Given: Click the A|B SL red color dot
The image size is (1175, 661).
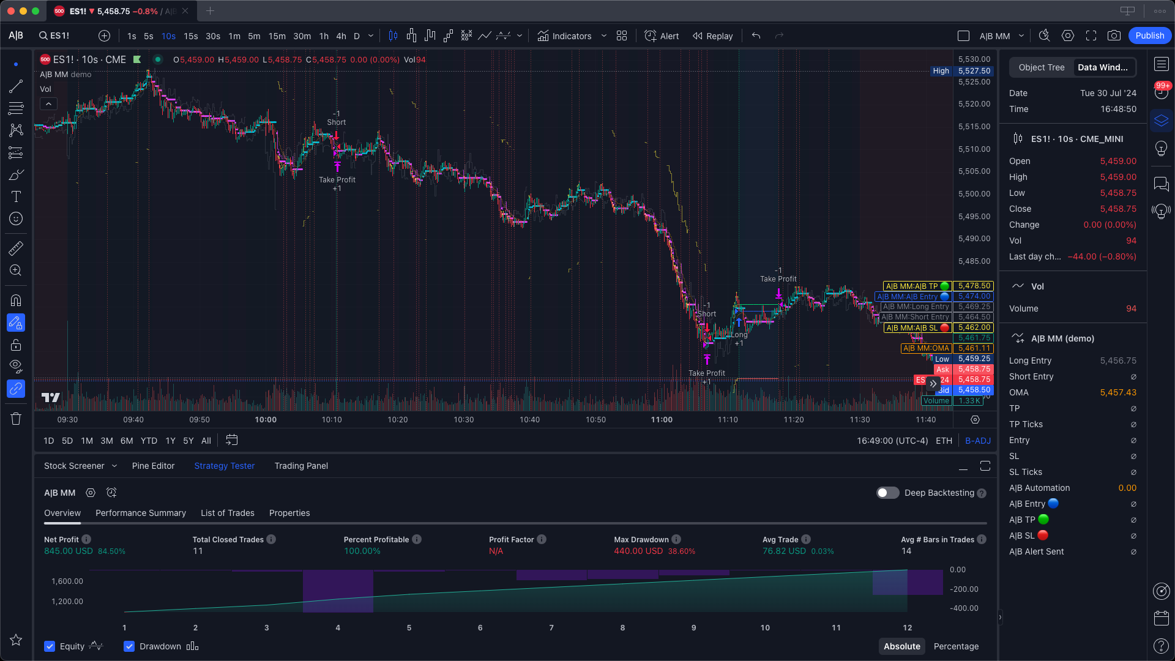Looking at the screenshot, I should coord(1043,536).
